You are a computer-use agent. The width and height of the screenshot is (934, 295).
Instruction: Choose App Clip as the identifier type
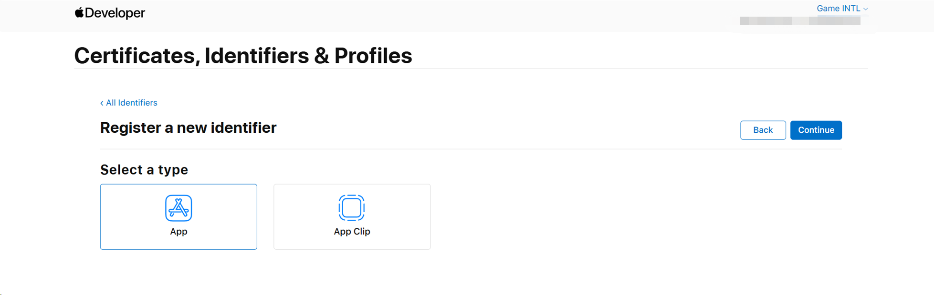pyautogui.click(x=352, y=216)
